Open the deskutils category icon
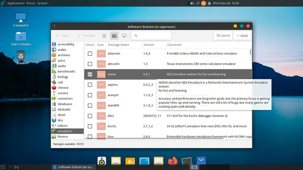303x170 pixels. tap(54, 109)
